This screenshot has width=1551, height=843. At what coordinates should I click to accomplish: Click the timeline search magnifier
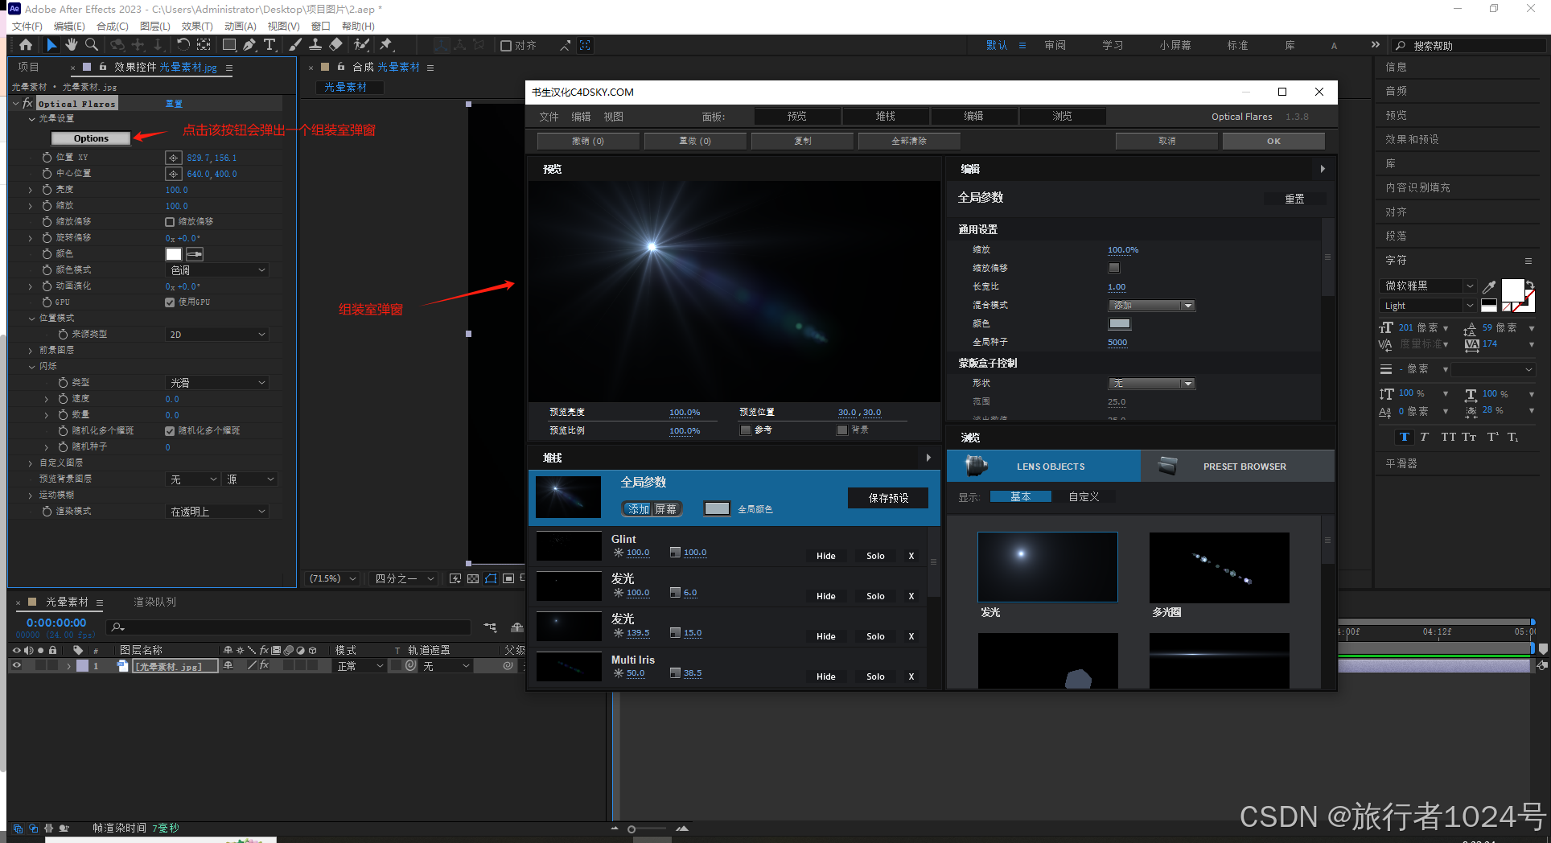pos(118,627)
